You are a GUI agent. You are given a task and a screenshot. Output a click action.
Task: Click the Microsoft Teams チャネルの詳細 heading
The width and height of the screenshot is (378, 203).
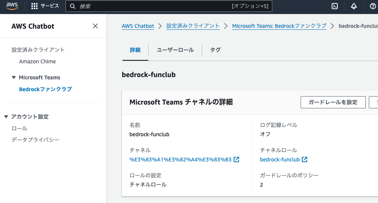(181, 102)
